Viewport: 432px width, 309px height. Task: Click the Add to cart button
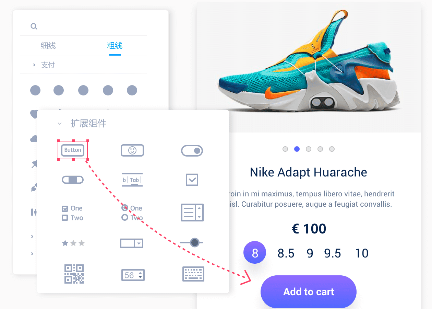(309, 292)
